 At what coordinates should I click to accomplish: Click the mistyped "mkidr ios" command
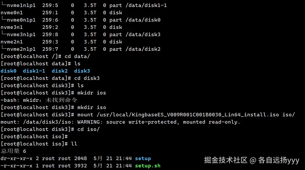coord(92,93)
